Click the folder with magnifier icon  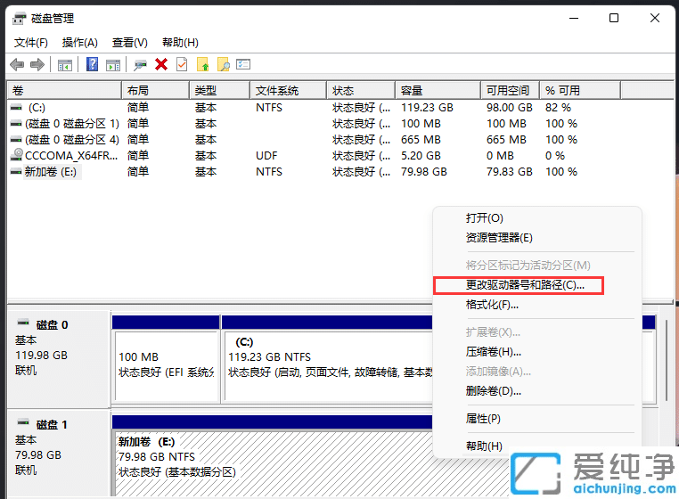pyautogui.click(x=224, y=64)
